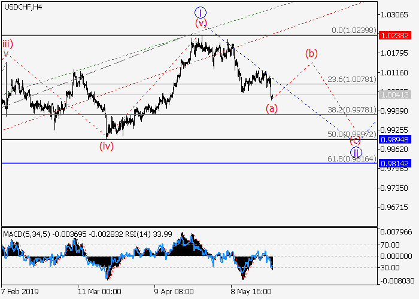Select the red (c) wave label

[355, 141]
